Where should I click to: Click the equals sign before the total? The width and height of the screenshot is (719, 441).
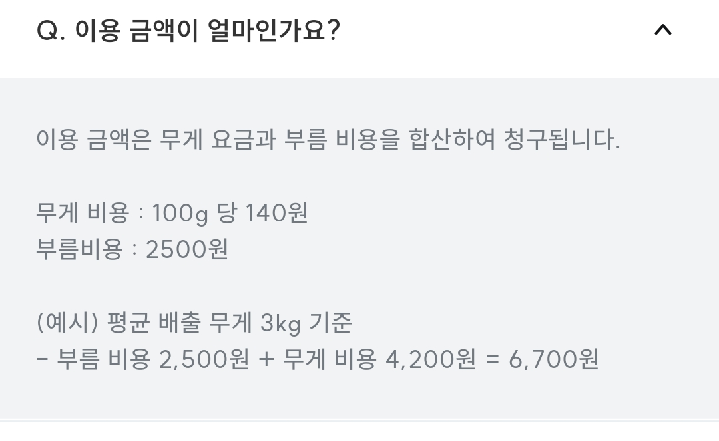(492, 359)
